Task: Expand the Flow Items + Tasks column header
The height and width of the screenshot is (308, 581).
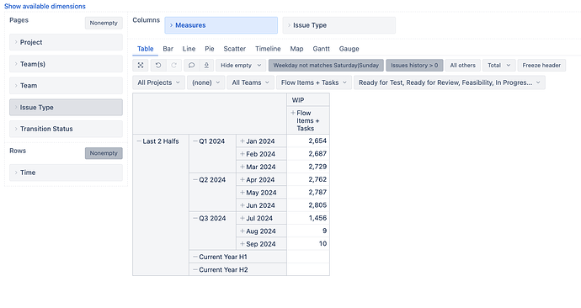Action: (x=293, y=113)
